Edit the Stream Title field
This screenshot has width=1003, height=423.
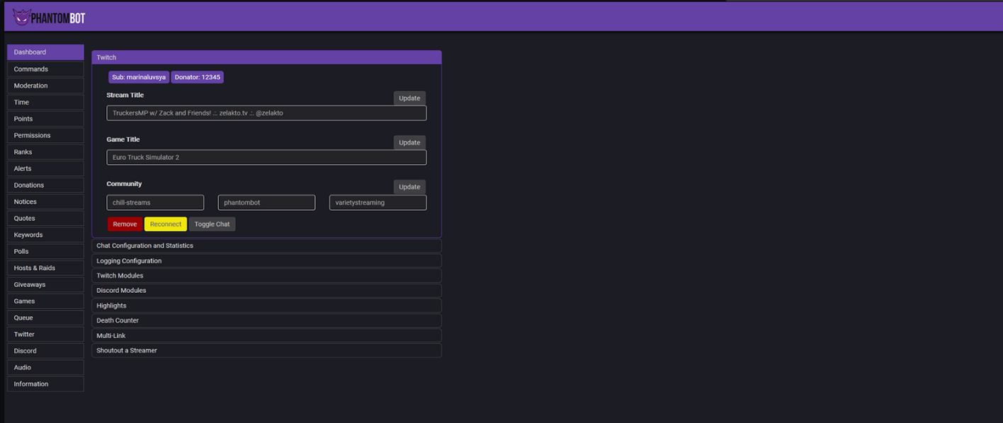(266, 113)
